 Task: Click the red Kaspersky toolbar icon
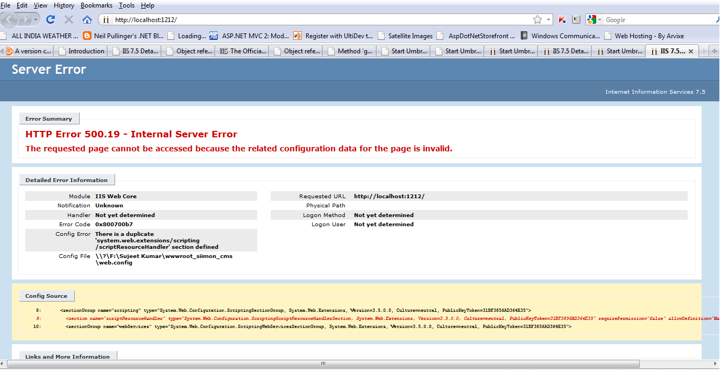(562, 19)
